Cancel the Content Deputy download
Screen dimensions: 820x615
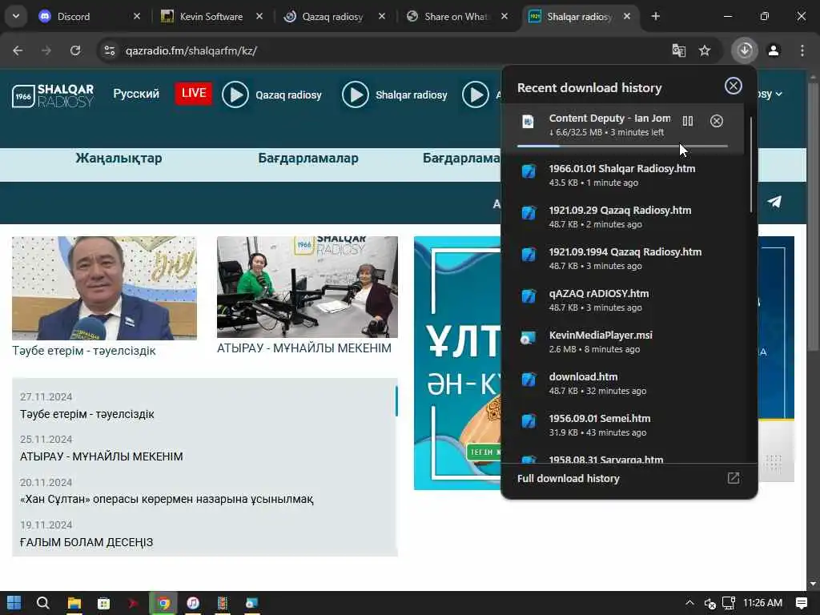click(x=717, y=122)
